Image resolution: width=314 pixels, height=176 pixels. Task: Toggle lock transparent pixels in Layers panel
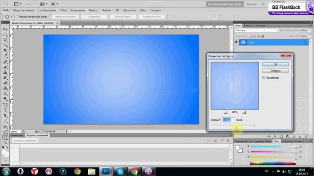pos(250,36)
